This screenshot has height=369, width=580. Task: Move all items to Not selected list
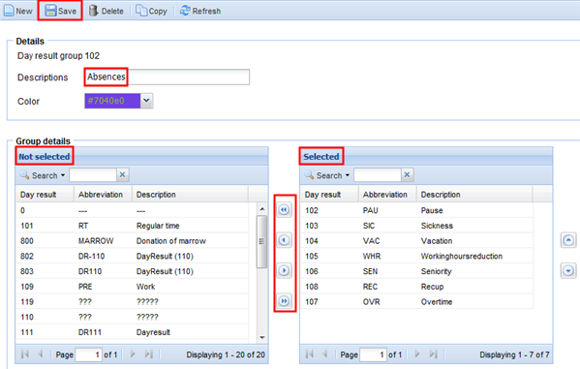284,210
